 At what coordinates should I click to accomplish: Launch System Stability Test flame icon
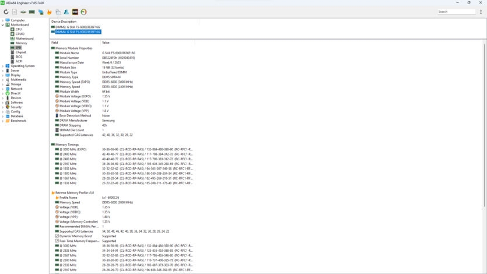coord(50,12)
